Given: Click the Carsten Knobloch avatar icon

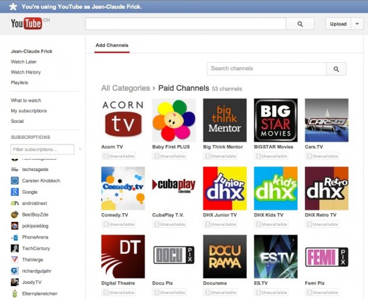Looking at the screenshot, I should tap(15, 180).
